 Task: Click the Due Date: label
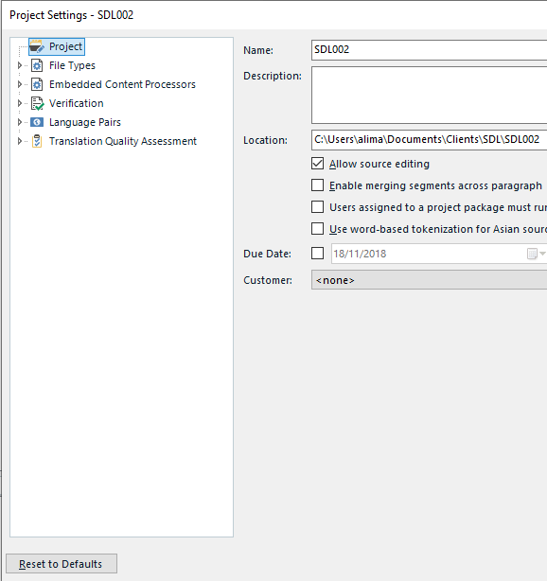(x=267, y=254)
